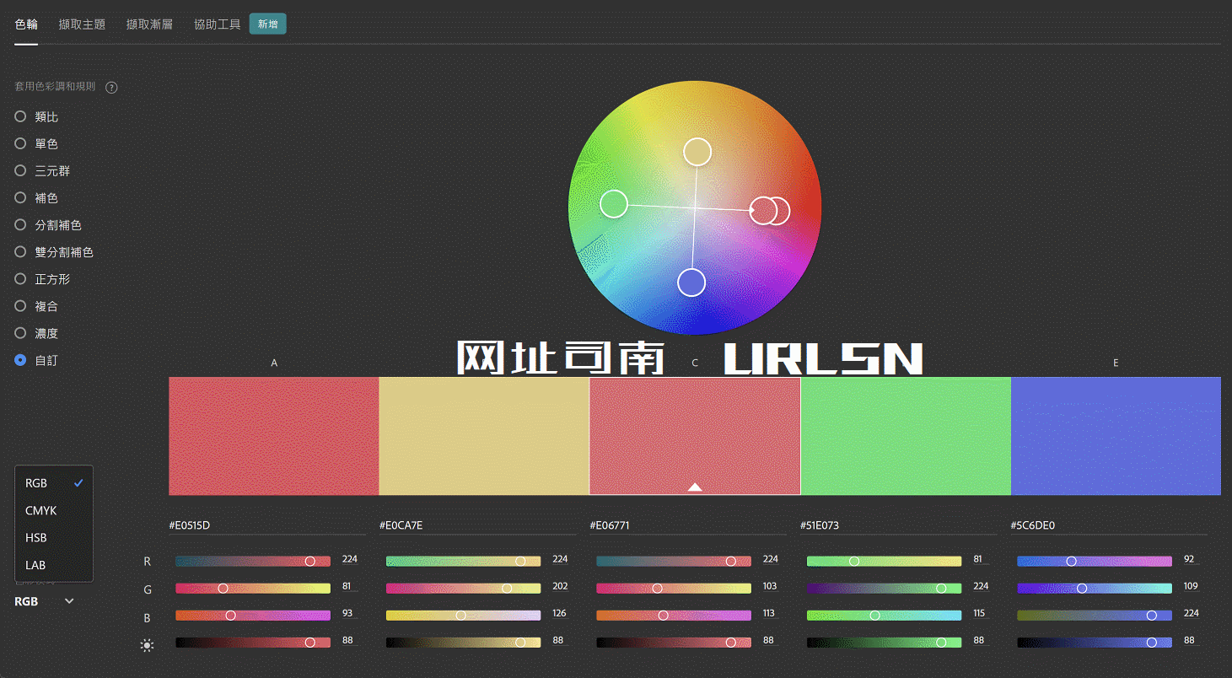Image resolution: width=1232 pixels, height=678 pixels.
Task: Click the triangle base-color marker under swatch C
Action: pos(695,487)
